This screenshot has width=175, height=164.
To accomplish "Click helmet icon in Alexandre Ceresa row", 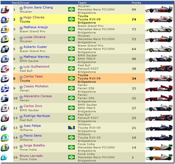I will coord(5,98).
